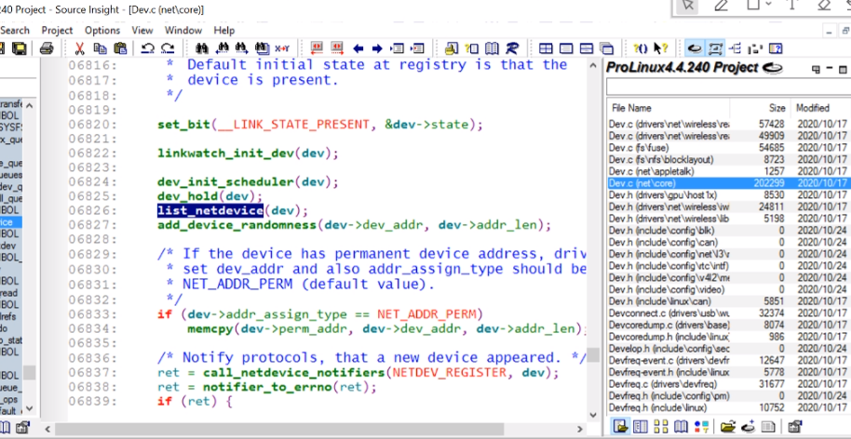
Task: Click call_netdevice_notifiers on line 06837
Action: pos(293,373)
